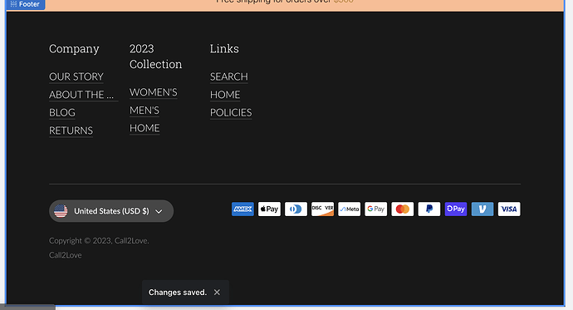573x310 pixels.
Task: Click the Apple Pay payment icon
Action: point(269,209)
